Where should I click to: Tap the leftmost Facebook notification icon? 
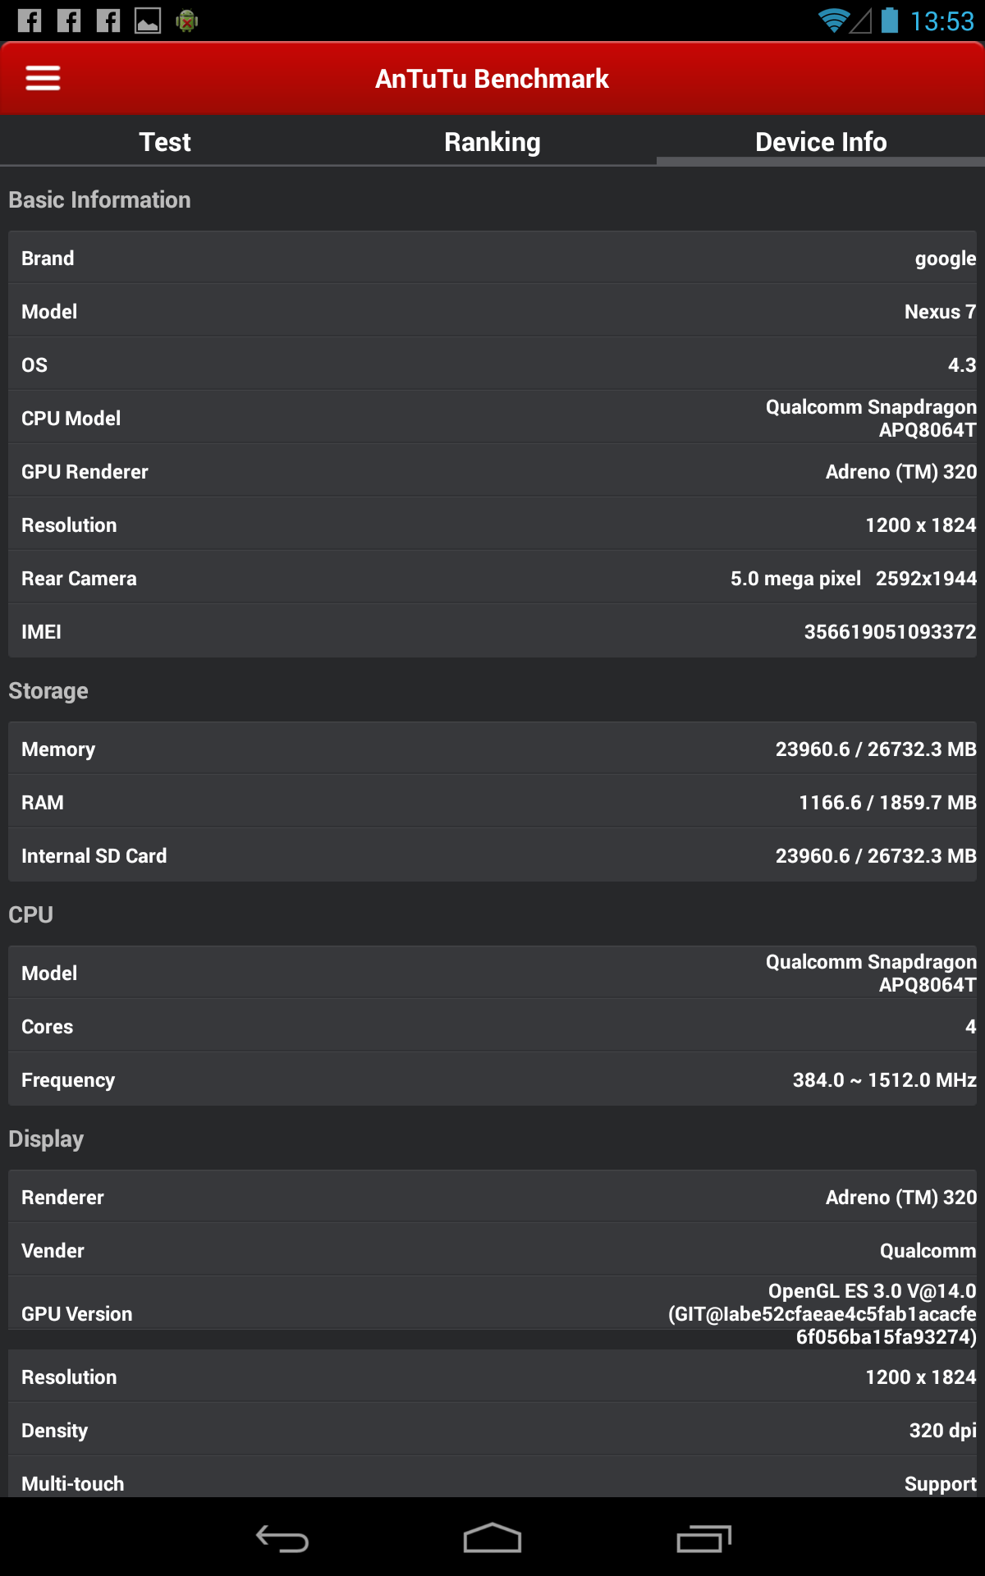click(30, 21)
